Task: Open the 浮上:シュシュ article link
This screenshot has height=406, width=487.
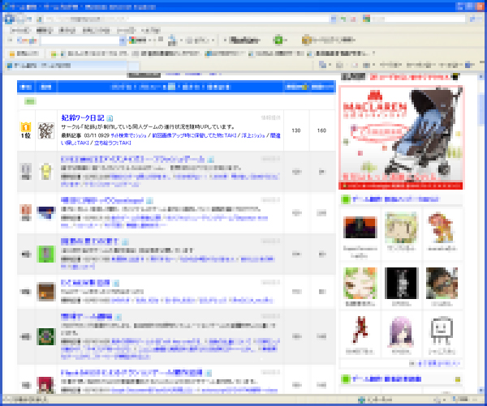Action: coord(253,135)
